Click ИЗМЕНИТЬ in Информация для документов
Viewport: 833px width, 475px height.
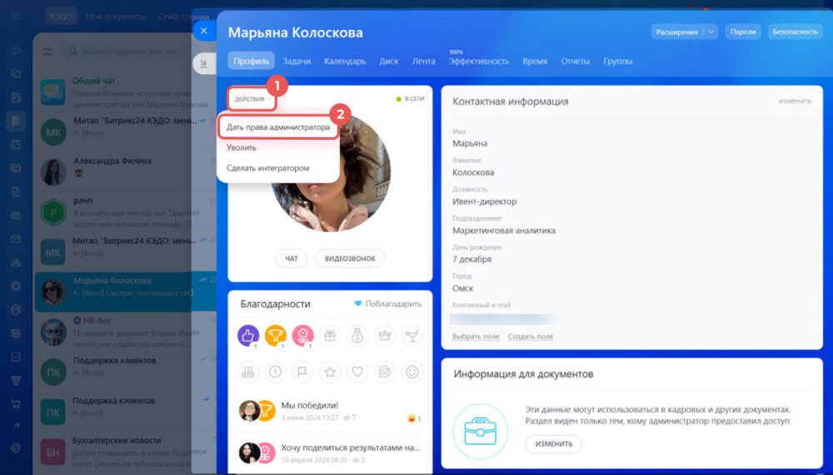click(554, 443)
